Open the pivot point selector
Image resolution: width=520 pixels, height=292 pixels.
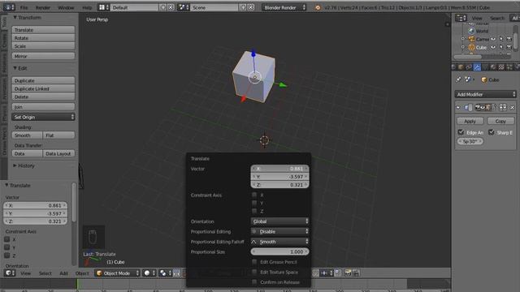(165, 273)
